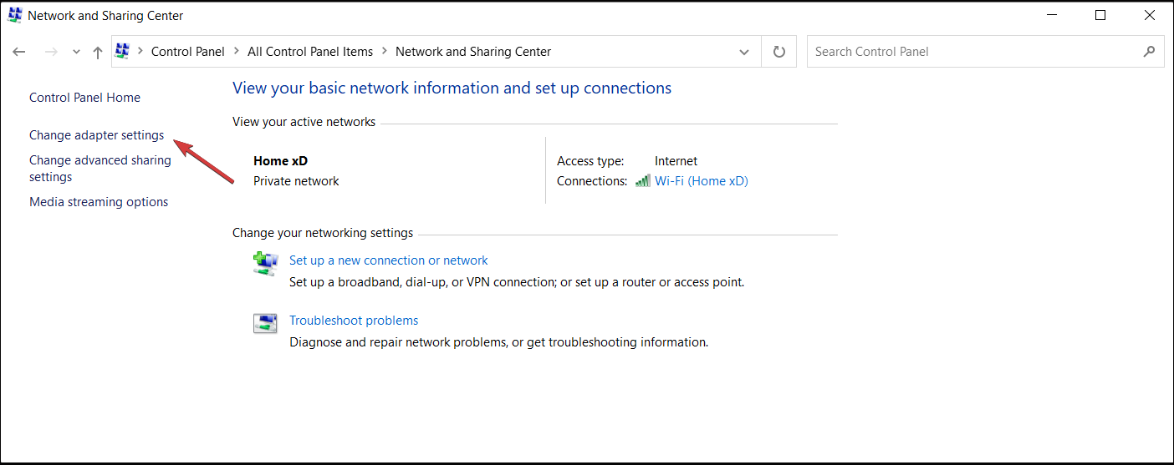Viewport: 1174px width, 465px height.
Task: Open Control Panel Home link
Action: click(84, 98)
